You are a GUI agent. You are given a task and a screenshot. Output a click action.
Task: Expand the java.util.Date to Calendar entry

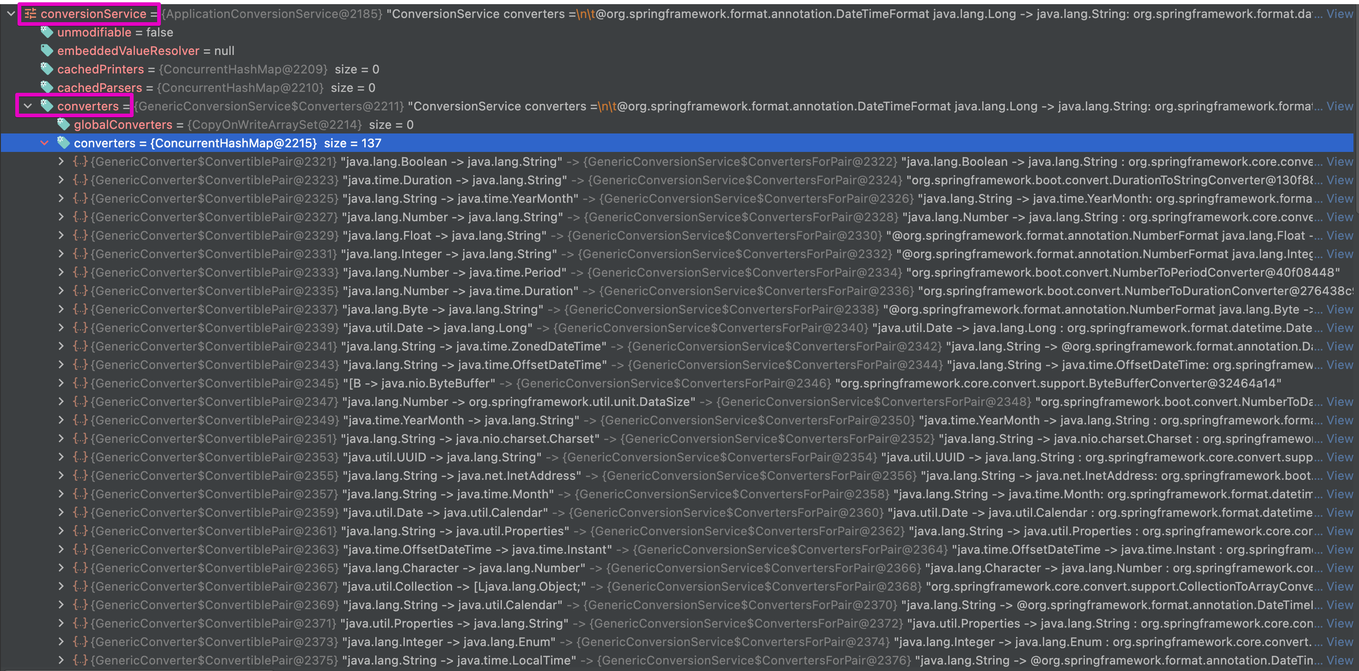(61, 512)
